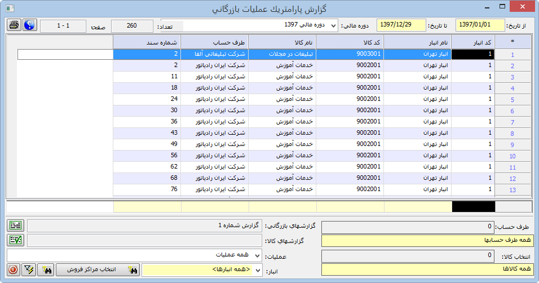Click document number 11 cell
Image resolution: width=539 pixels, height=283 pixels.
(147, 76)
